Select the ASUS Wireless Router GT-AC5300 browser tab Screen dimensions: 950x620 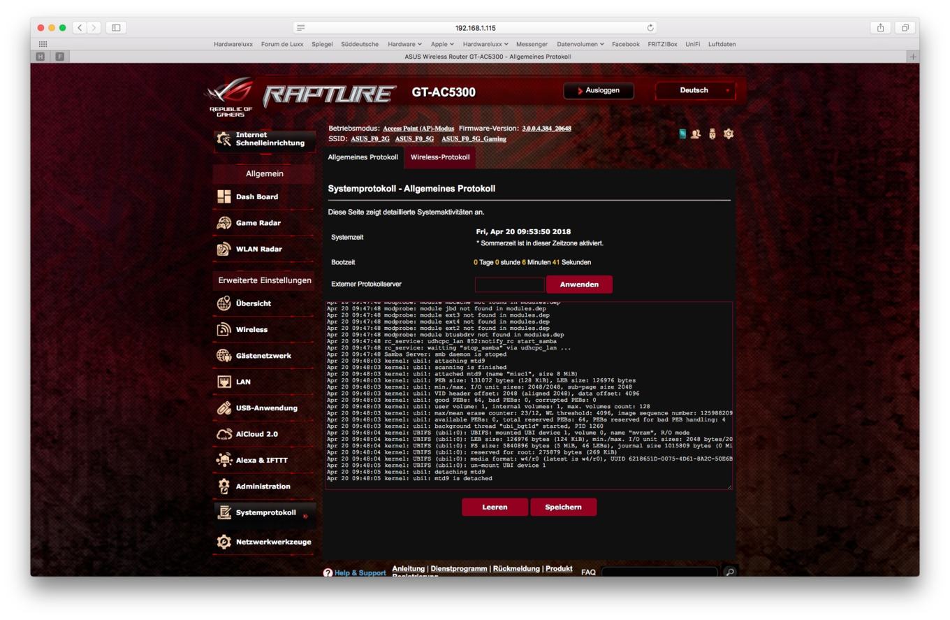point(488,57)
